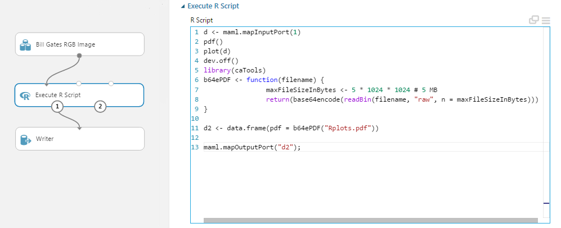Viewport: 561px width, 228px height.
Task: Click the second input port of Execute R Script
Action: (79, 84)
